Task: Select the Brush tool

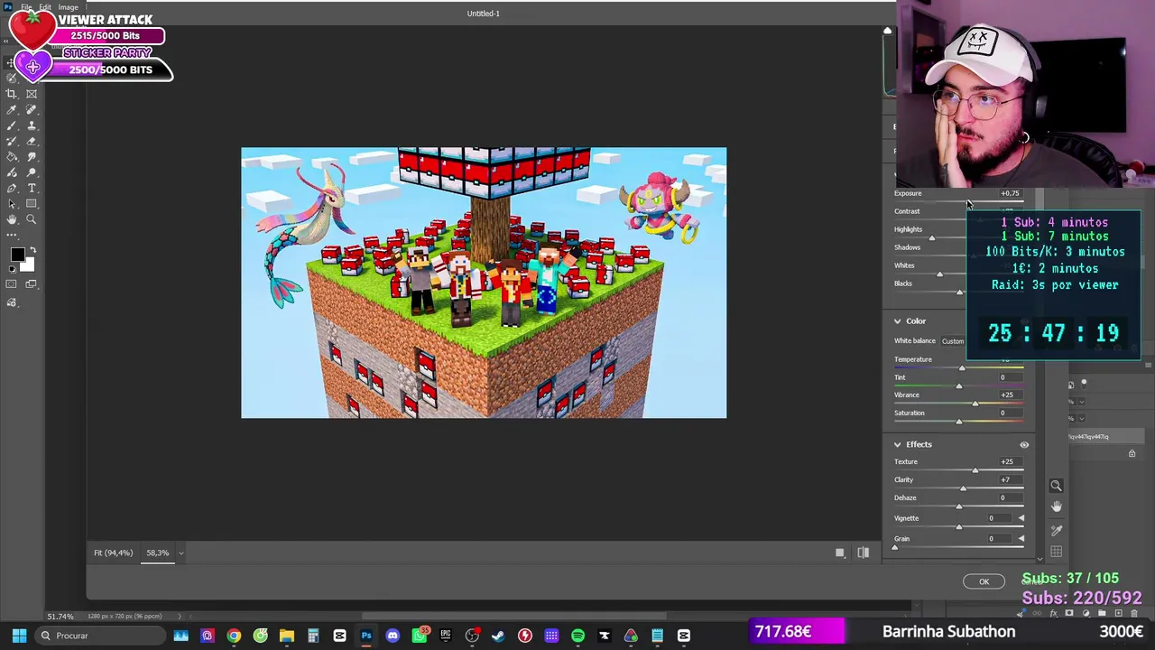Action: tap(12, 125)
